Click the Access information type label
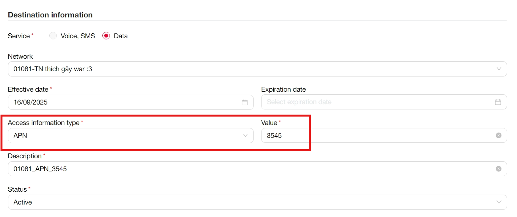 pyautogui.click(x=44, y=123)
